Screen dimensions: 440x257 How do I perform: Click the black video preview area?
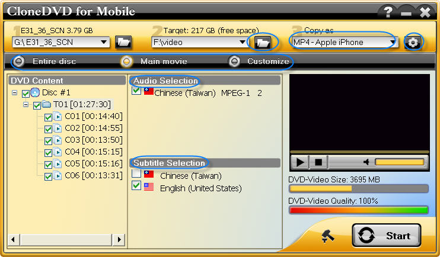click(x=359, y=113)
